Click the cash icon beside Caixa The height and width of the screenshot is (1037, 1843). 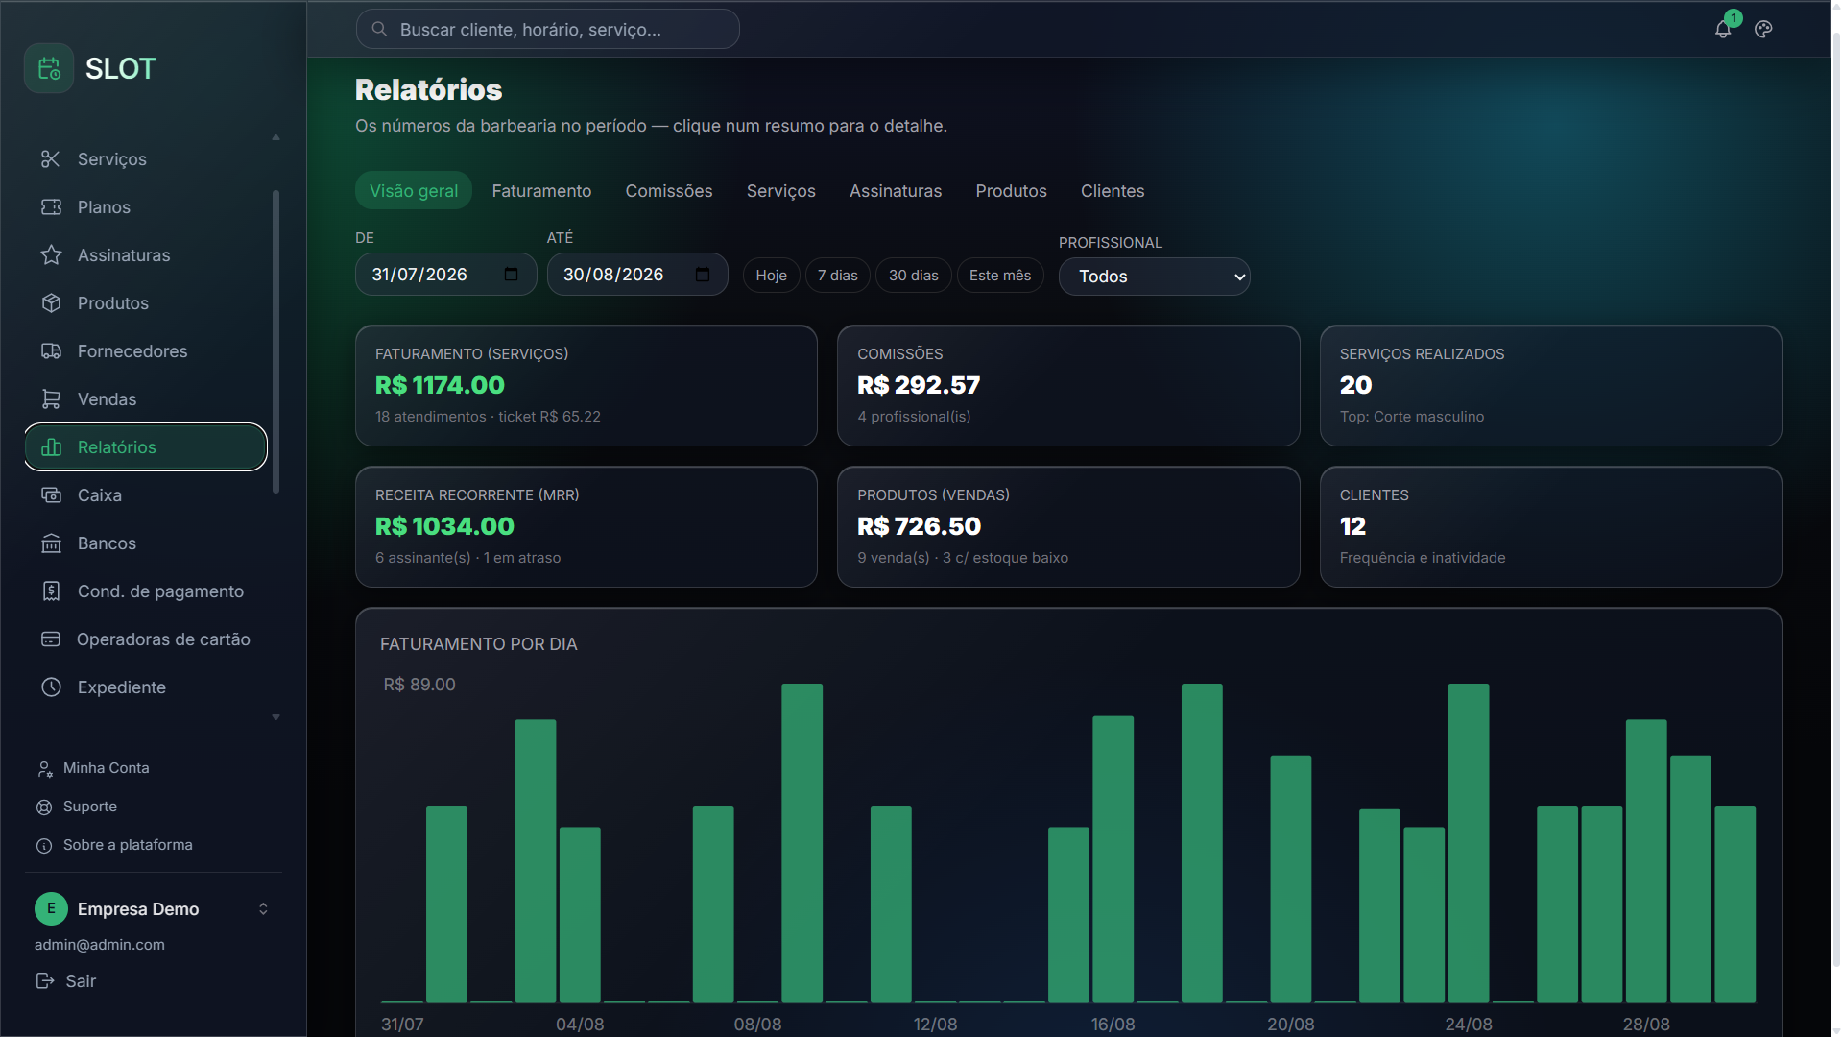(51, 494)
